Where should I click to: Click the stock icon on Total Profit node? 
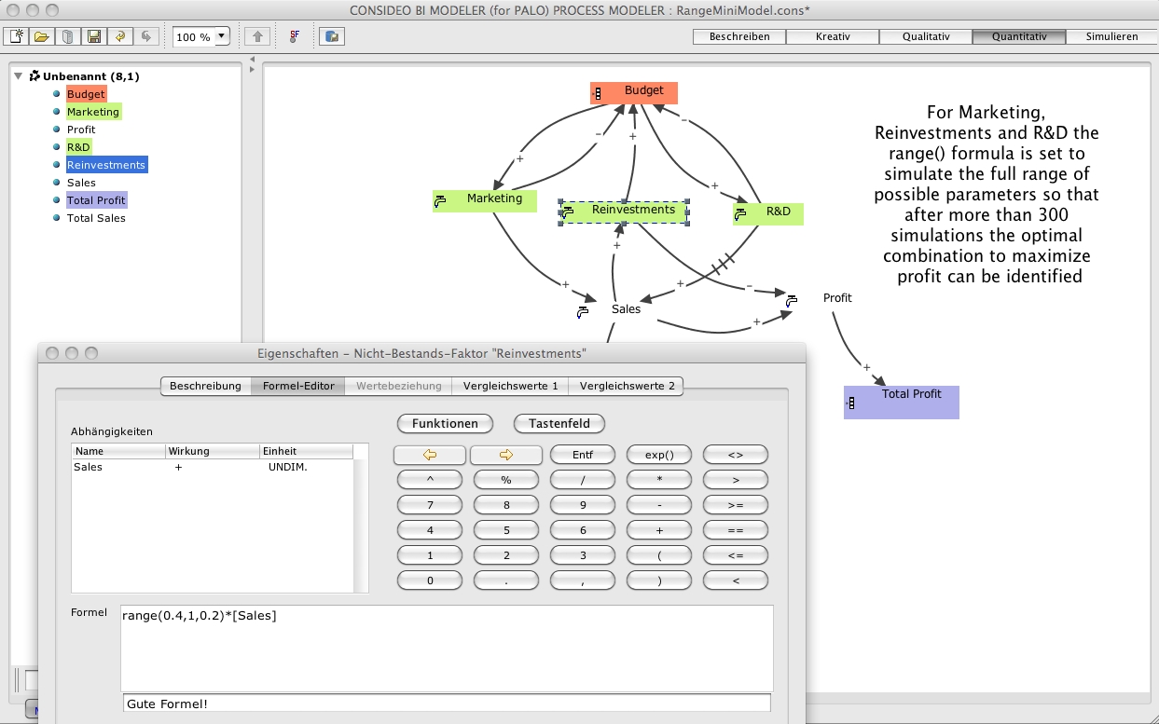click(850, 403)
